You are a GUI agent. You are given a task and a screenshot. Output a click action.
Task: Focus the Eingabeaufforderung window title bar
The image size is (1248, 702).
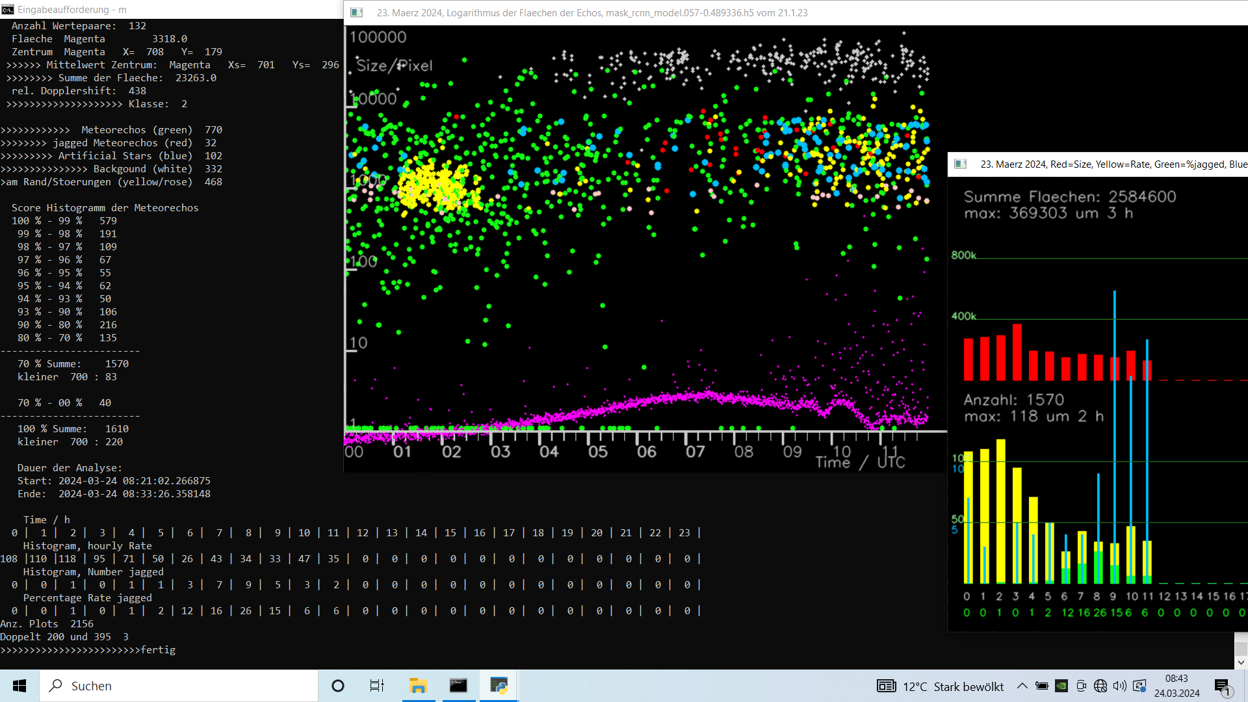coord(172,10)
